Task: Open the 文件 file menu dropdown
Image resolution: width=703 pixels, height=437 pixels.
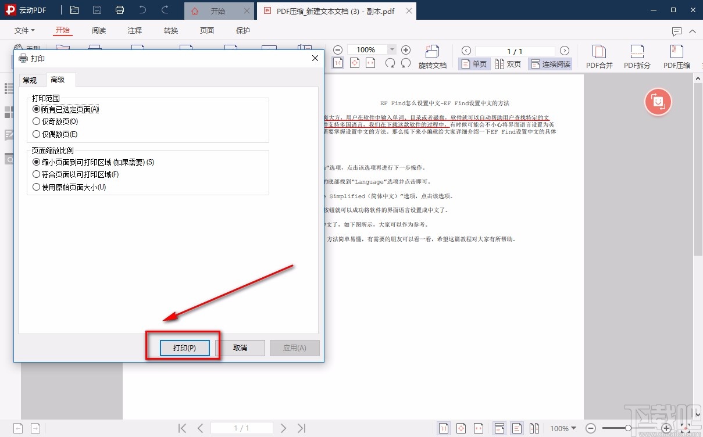Action: pyautogui.click(x=24, y=31)
